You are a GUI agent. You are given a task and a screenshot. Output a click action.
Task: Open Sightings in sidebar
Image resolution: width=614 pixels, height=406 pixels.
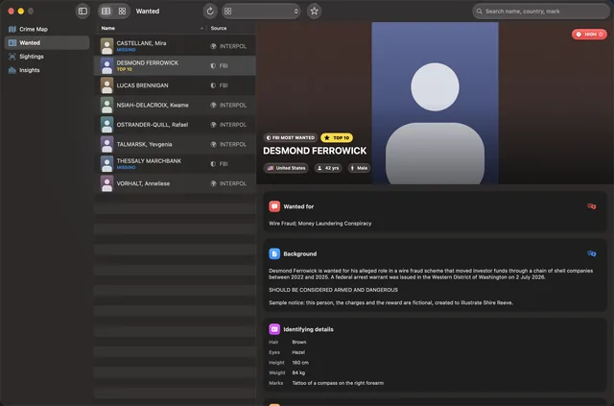(47, 57)
